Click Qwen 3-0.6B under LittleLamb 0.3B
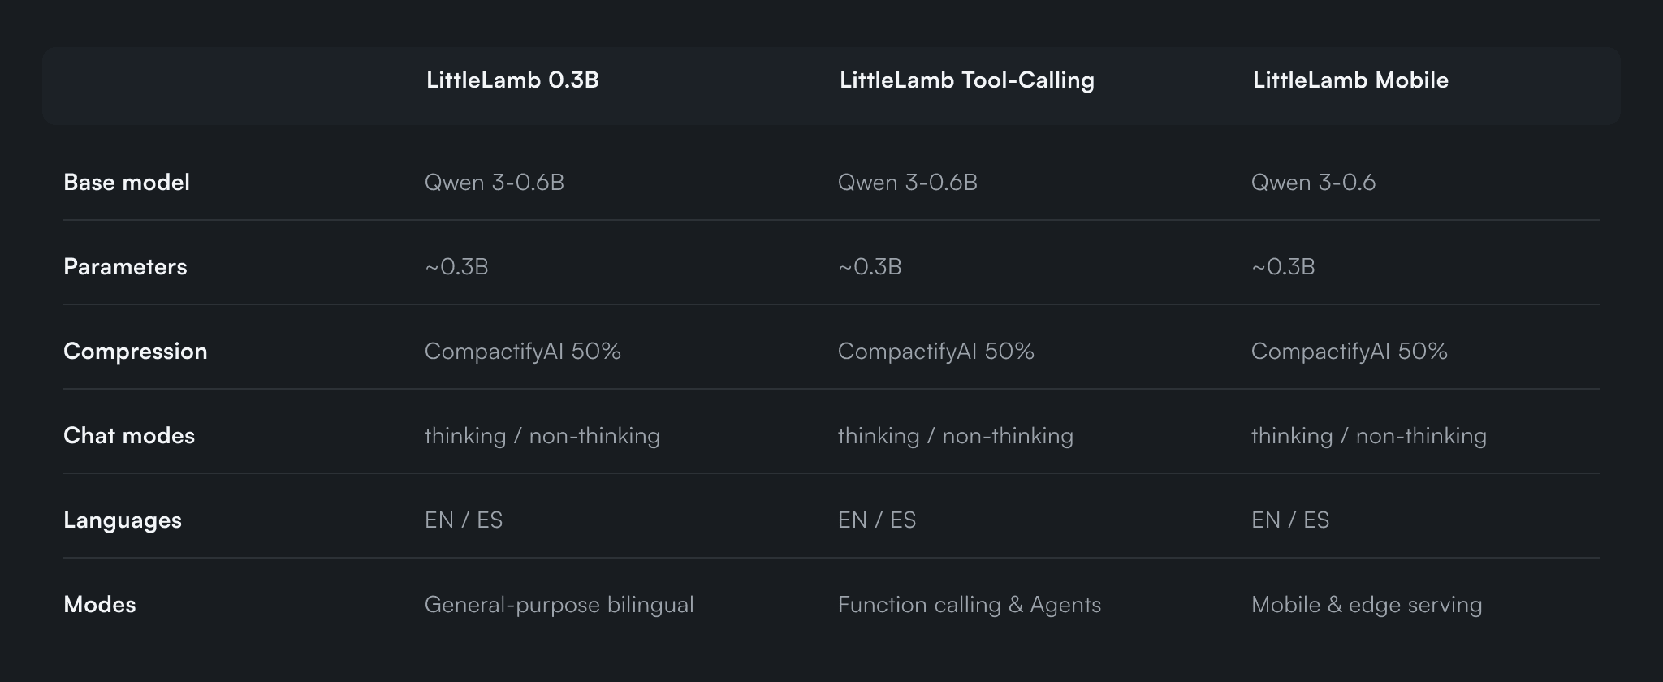This screenshot has height=682, width=1663. 494,183
